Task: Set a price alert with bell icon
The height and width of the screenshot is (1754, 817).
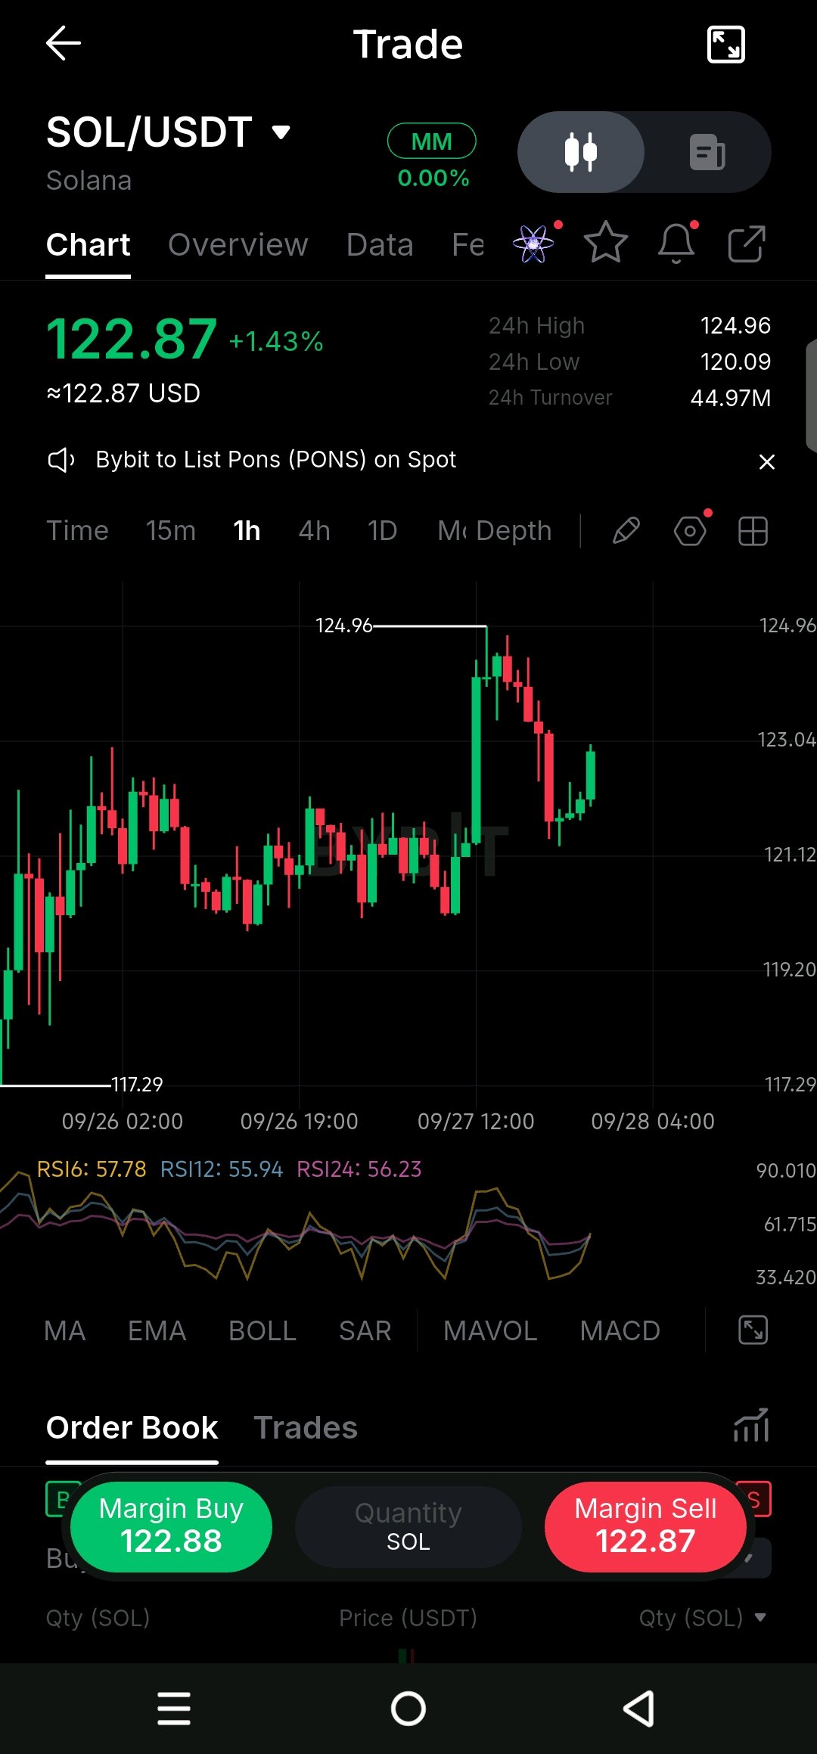Action: coord(676,244)
